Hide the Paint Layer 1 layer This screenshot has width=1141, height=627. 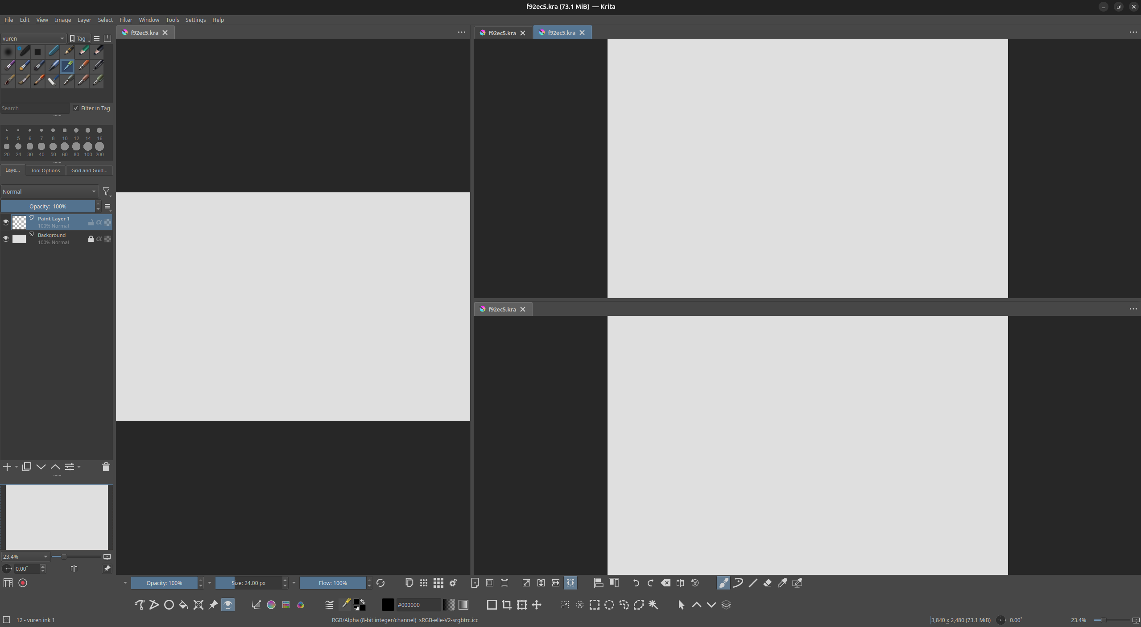click(x=6, y=222)
